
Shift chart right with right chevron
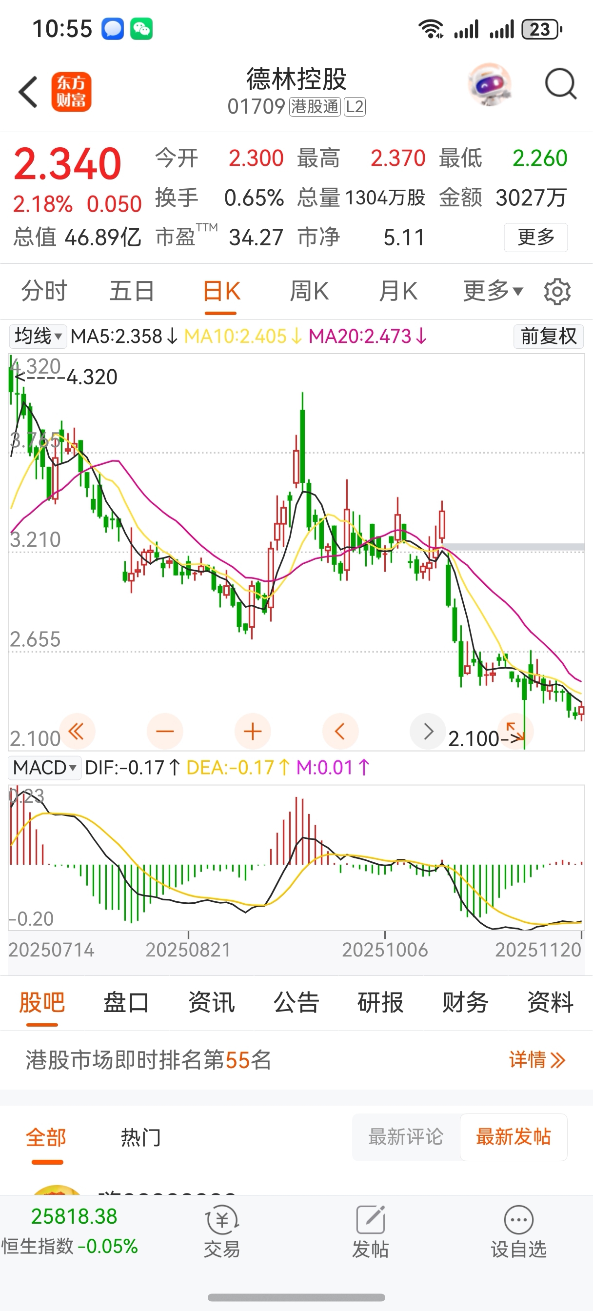[x=428, y=732]
